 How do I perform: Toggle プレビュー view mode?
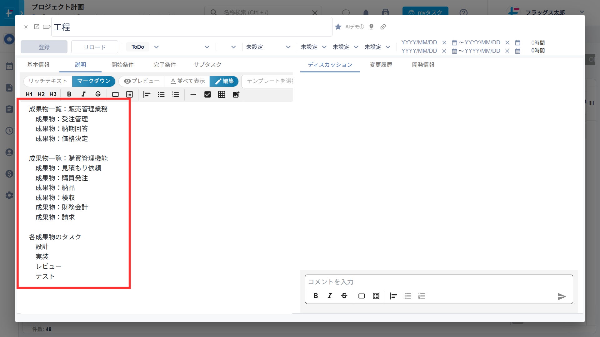142,81
